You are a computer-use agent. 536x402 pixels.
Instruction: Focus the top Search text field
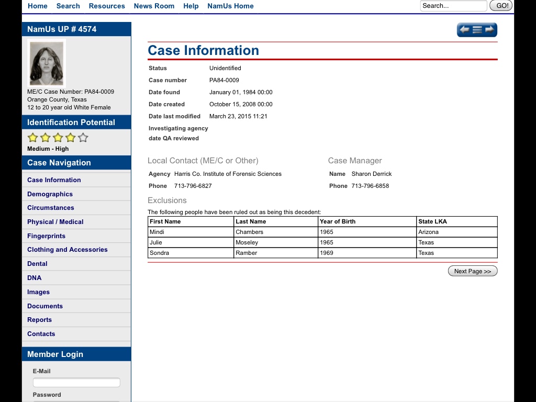click(x=453, y=6)
